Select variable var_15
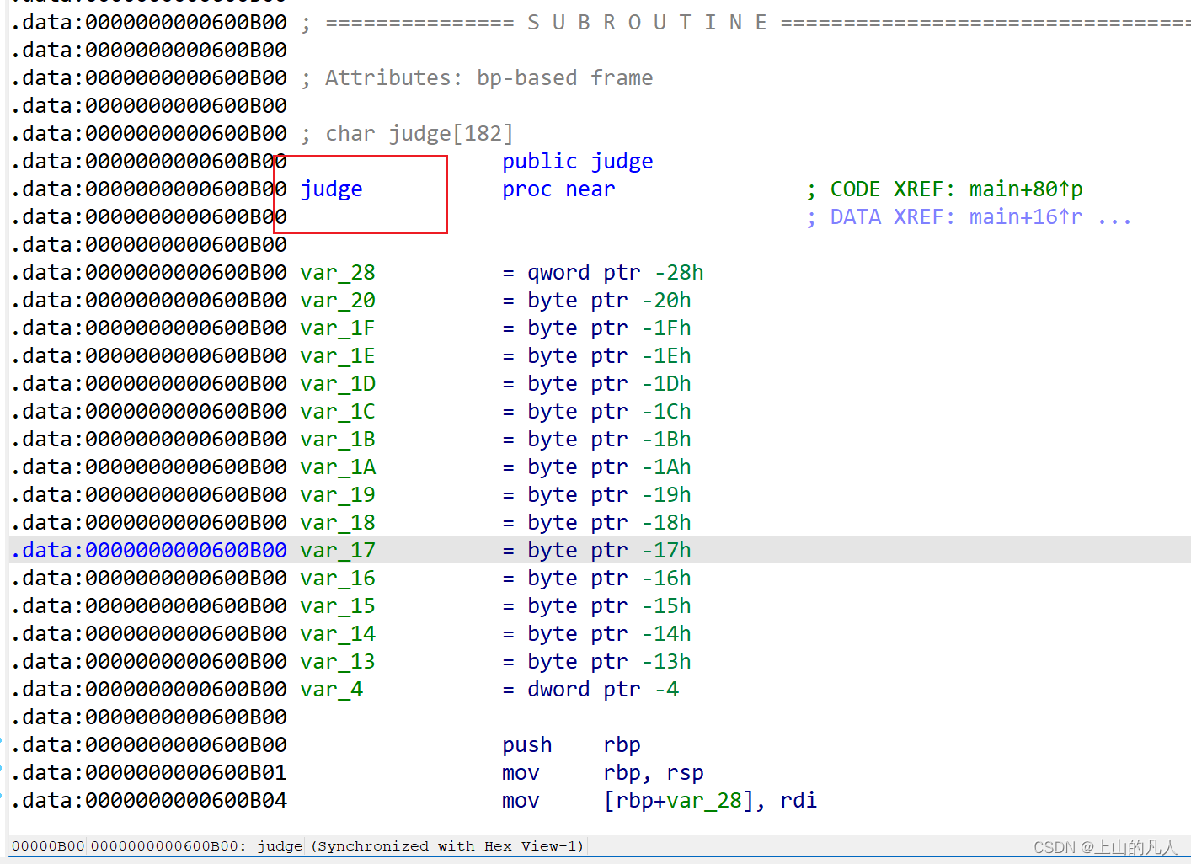The image size is (1191, 864). [x=338, y=606]
